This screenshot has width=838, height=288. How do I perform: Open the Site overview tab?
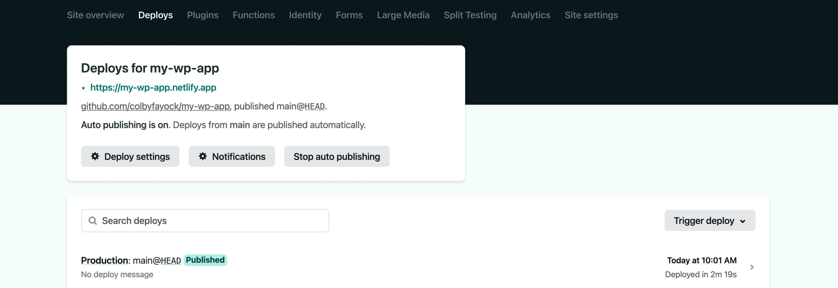coord(95,15)
